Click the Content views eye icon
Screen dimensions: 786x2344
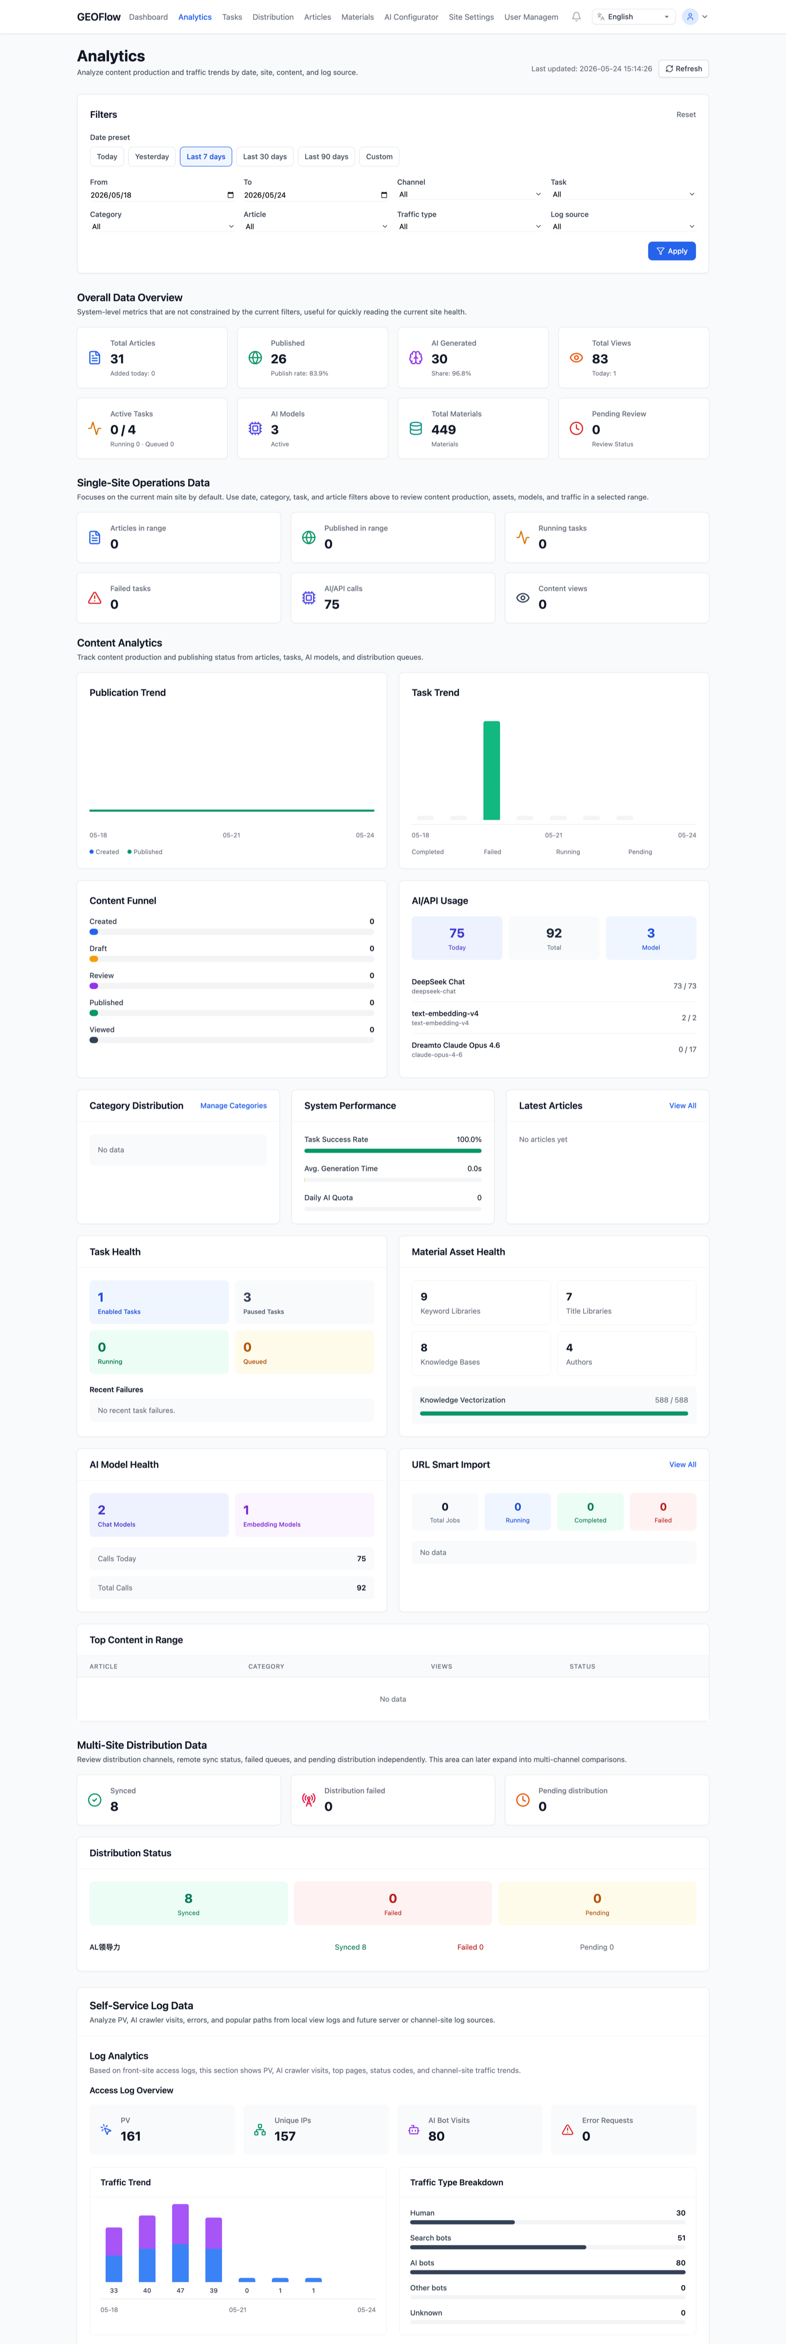pyautogui.click(x=523, y=598)
